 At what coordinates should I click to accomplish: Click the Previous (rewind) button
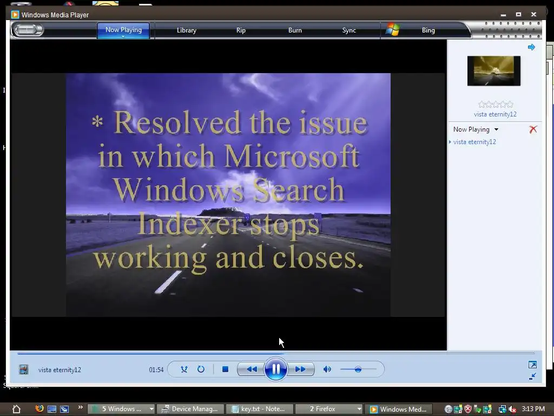251,369
